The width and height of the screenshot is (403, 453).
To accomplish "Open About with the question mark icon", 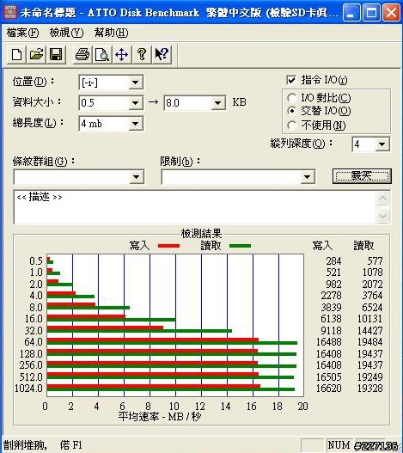I will tap(141, 54).
